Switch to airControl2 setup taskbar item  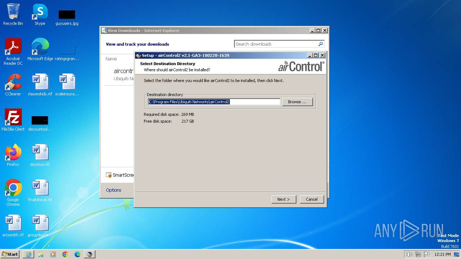tap(90, 254)
